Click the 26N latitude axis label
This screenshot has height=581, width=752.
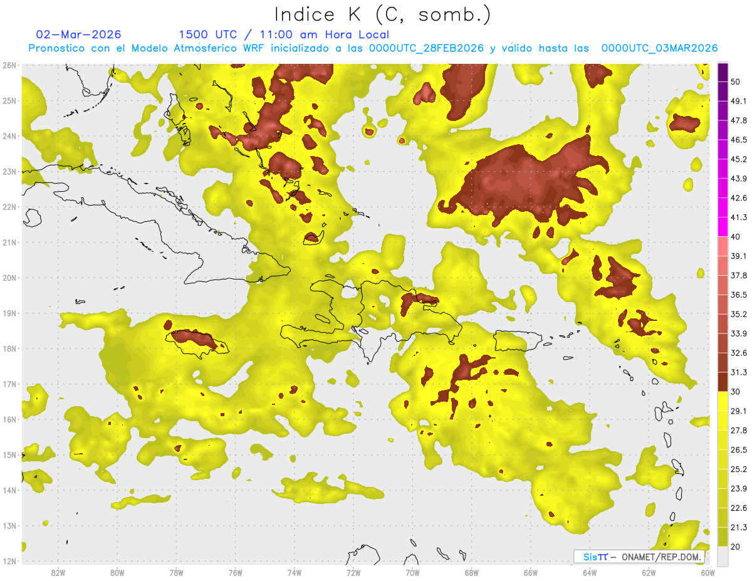[x=9, y=65]
